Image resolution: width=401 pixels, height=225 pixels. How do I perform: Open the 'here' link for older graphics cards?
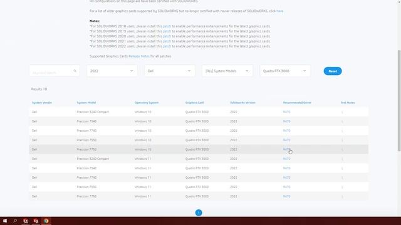[x=280, y=11]
